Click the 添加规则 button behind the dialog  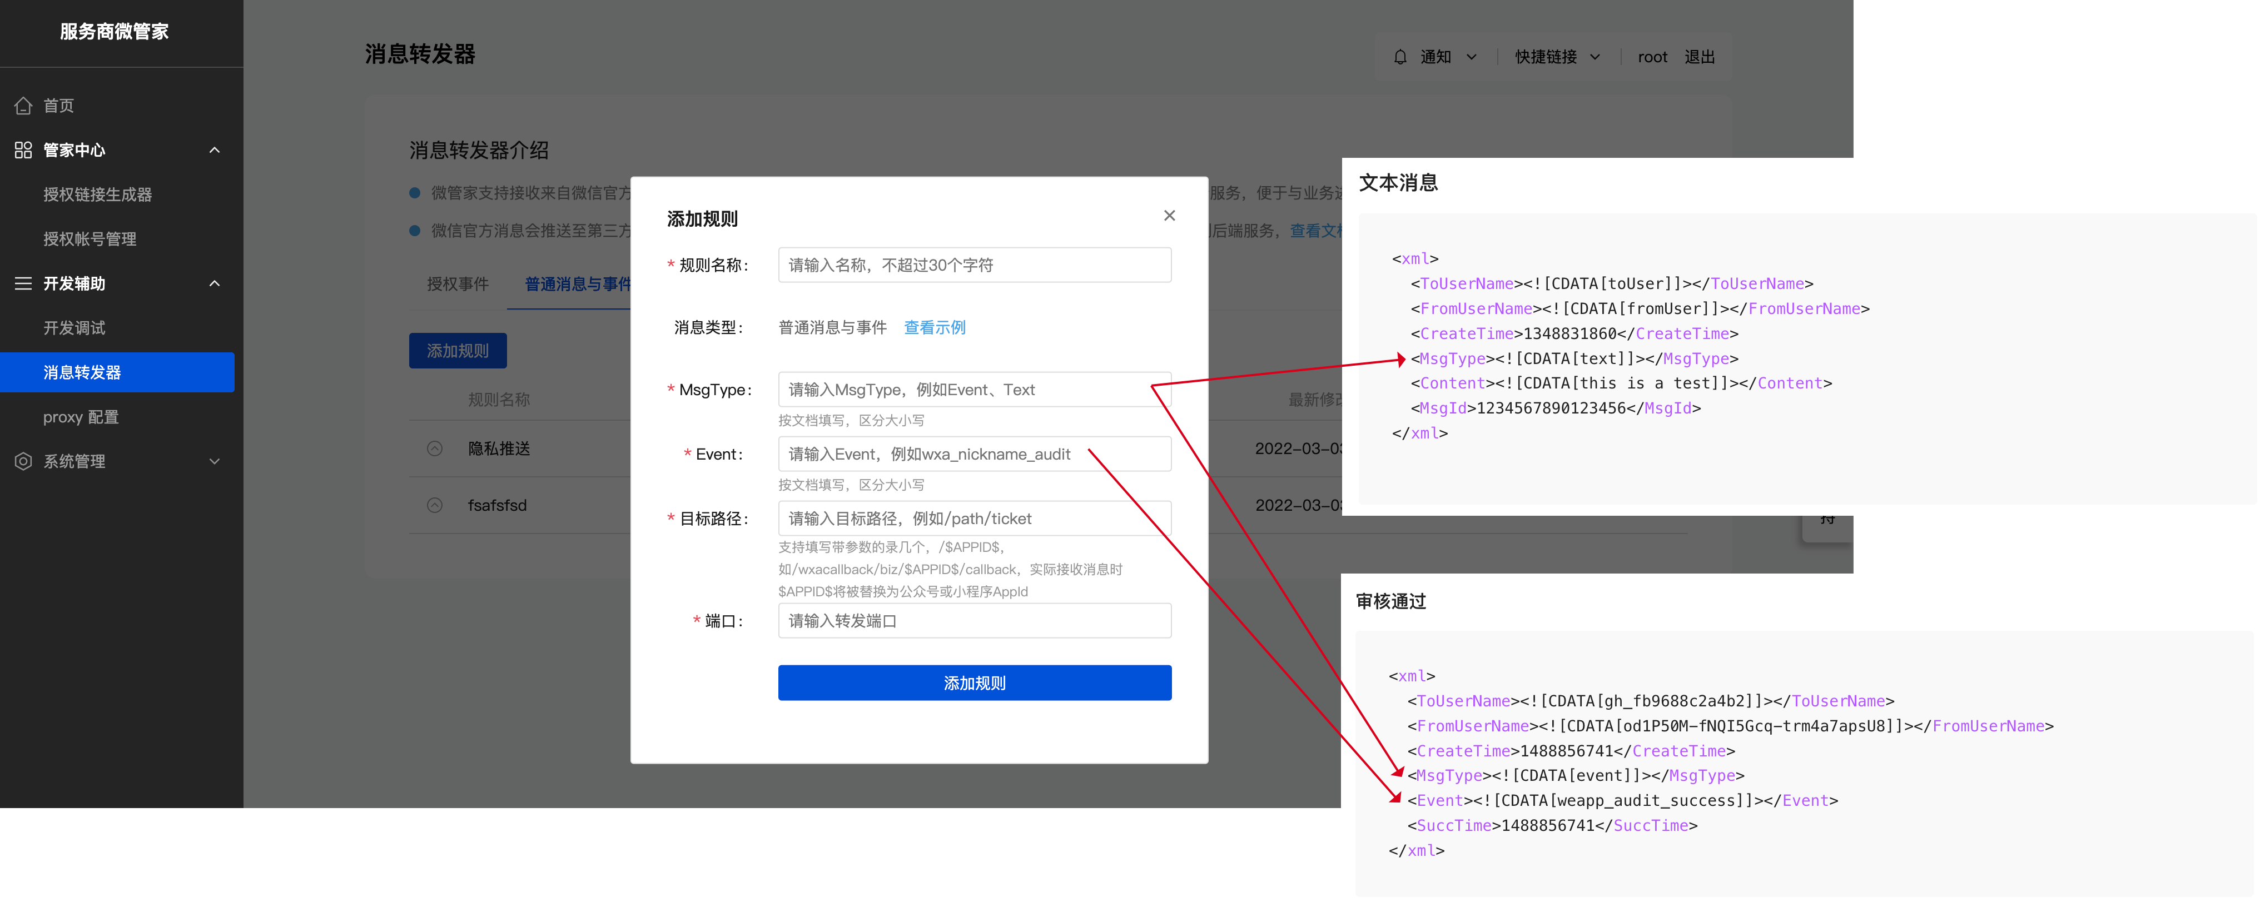(457, 351)
